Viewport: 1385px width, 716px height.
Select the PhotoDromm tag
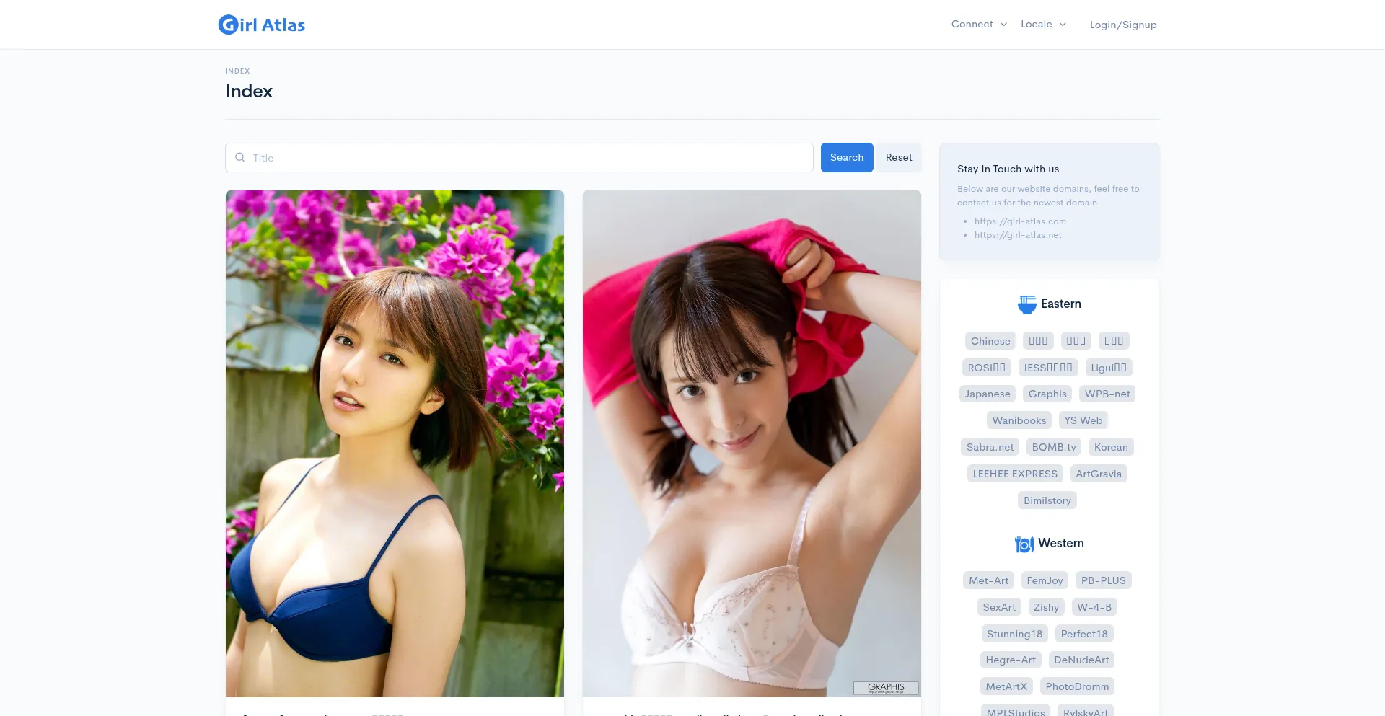tap(1077, 686)
